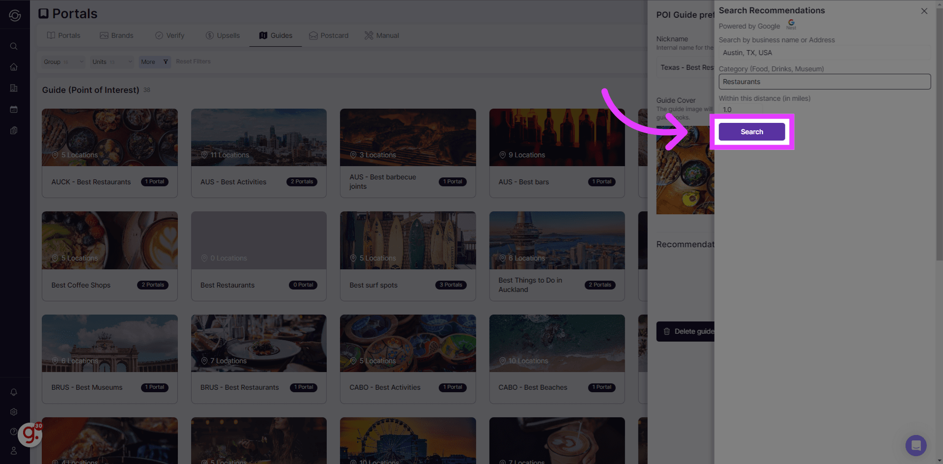The image size is (943, 464).
Task: Open settings via the gear icon
Action: click(x=14, y=412)
